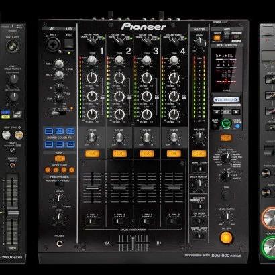Activate the DUB ECHO Sound Color FX button
The width and height of the screenshot is (275, 275).
[60, 131]
